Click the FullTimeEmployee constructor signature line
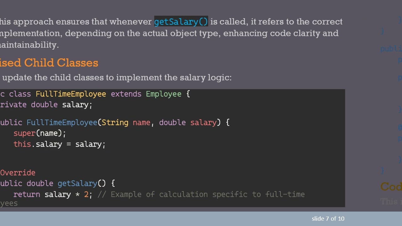Image resolution: width=402 pixels, height=226 pixels. click(x=115, y=122)
